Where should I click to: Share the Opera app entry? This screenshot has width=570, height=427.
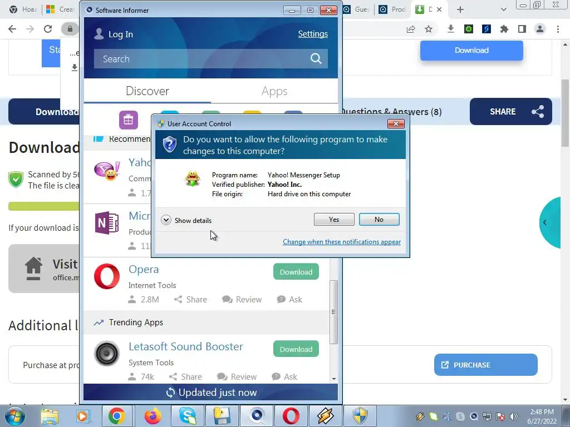190,300
